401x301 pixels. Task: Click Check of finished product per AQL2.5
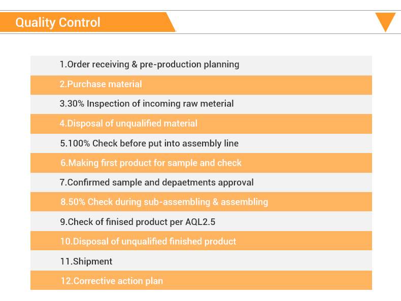pyautogui.click(x=201, y=221)
